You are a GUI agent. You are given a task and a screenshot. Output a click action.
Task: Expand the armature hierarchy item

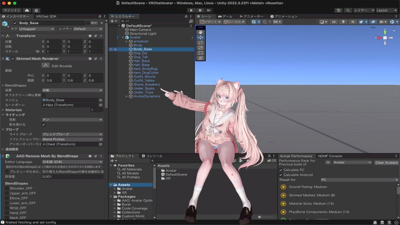point(127,41)
